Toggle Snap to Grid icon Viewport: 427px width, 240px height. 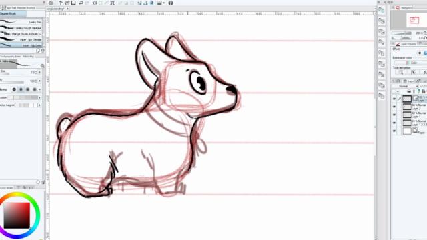[151, 3]
